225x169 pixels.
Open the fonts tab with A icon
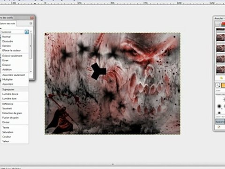tap(218, 85)
